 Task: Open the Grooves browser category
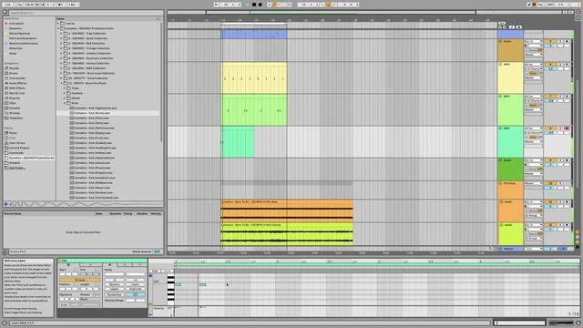click(15, 113)
